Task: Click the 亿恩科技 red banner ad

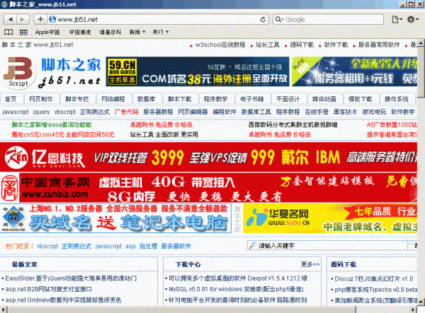Action: (208, 157)
